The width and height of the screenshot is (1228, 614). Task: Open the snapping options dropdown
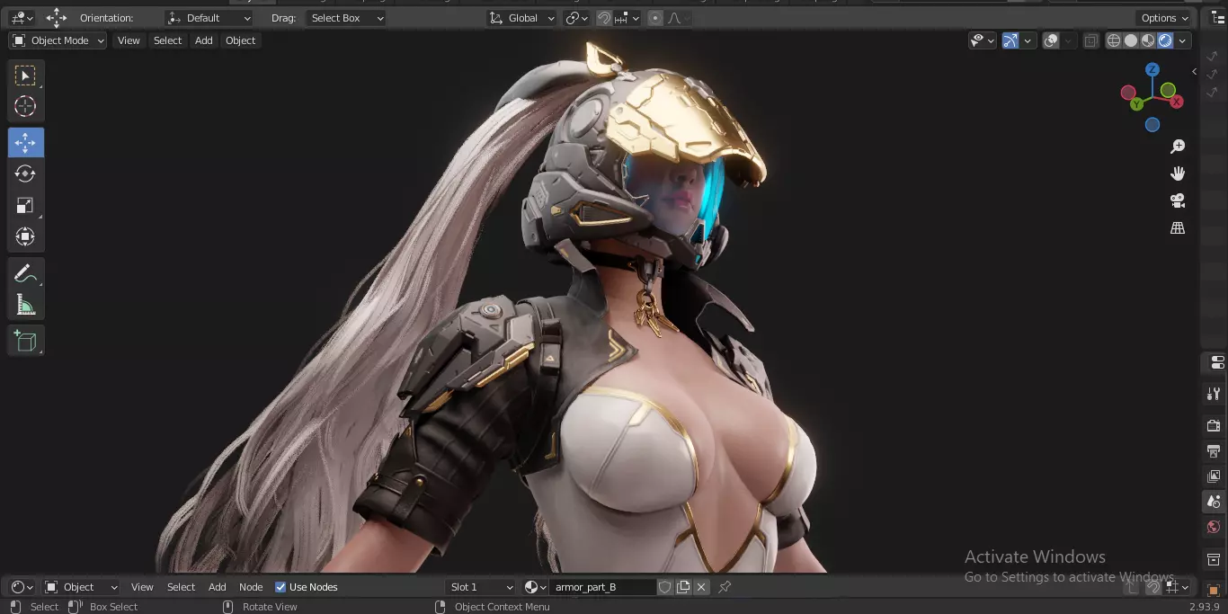(627, 18)
